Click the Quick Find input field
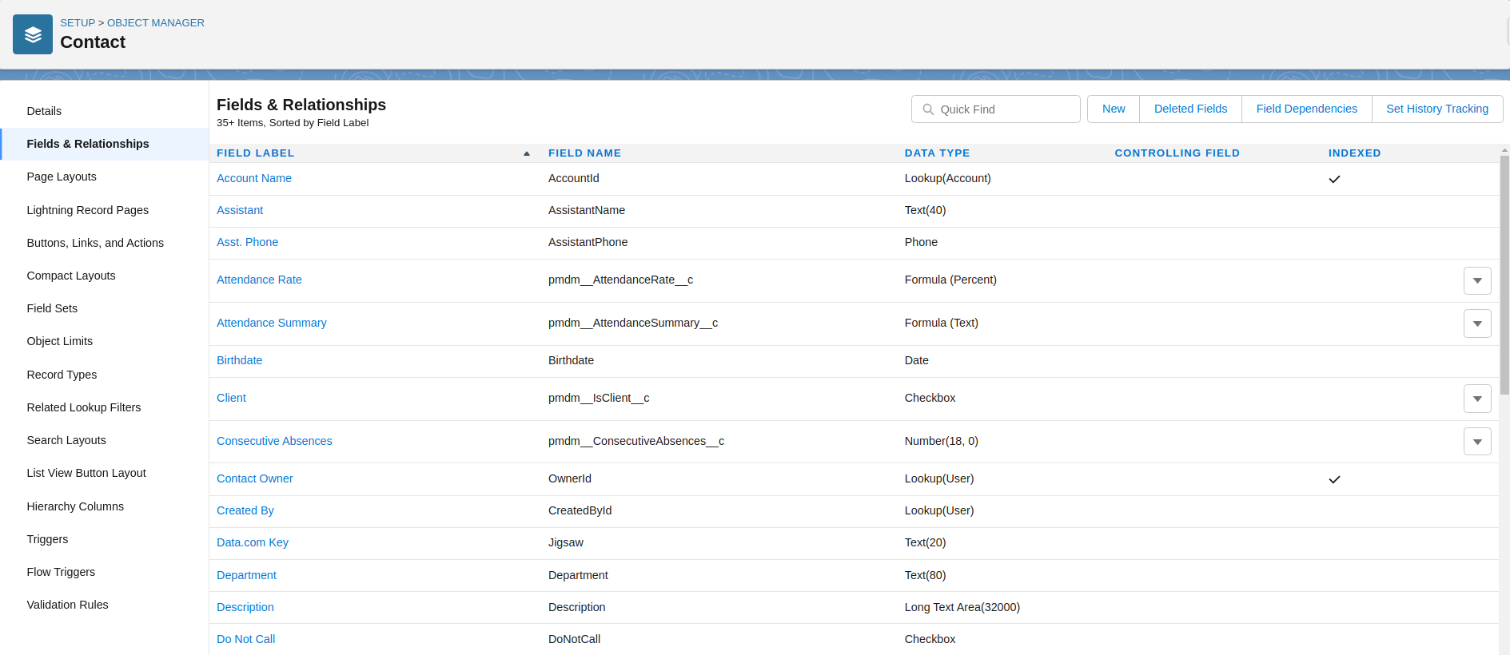This screenshot has width=1510, height=655. (x=996, y=109)
